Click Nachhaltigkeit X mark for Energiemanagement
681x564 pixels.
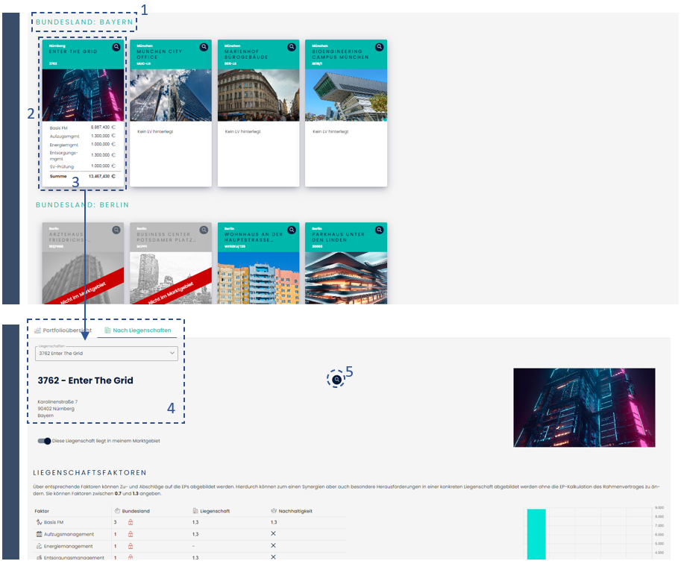(x=273, y=546)
